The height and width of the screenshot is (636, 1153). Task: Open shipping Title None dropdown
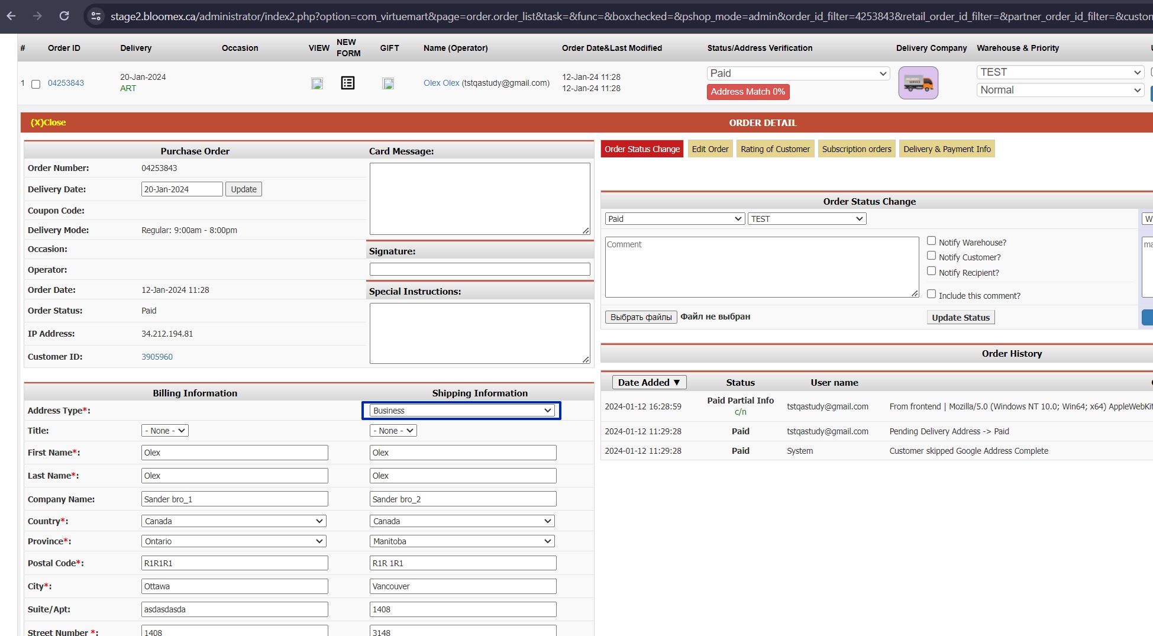pyautogui.click(x=393, y=431)
